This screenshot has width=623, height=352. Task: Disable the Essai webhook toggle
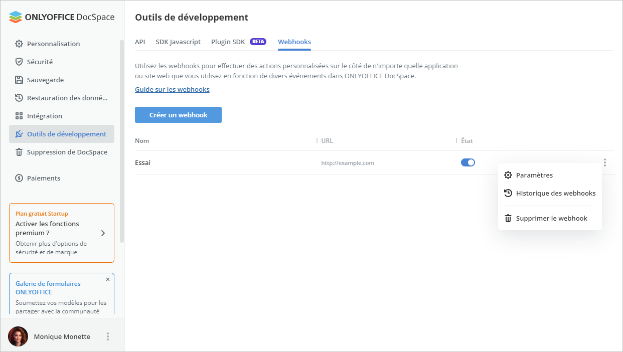point(468,162)
